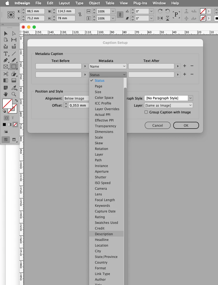
Task: Select the Rectangle tool
Action: 14,67
